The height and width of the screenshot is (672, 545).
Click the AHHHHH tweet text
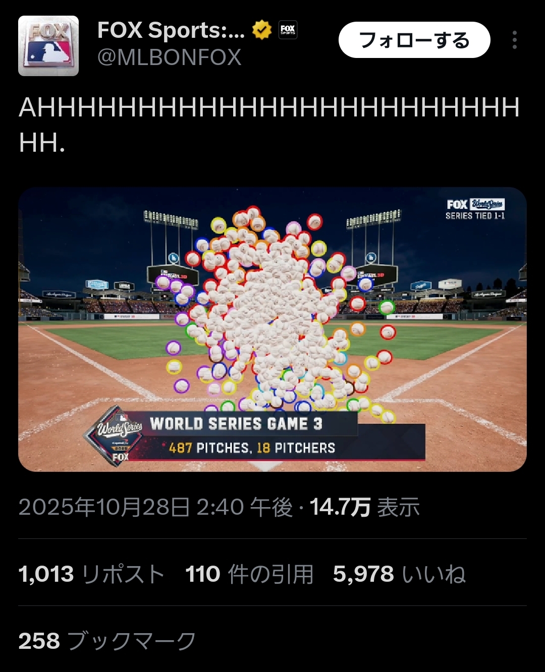point(269,125)
